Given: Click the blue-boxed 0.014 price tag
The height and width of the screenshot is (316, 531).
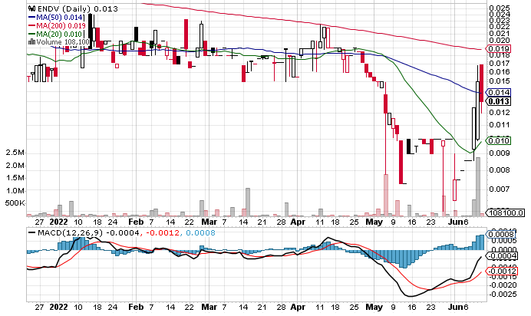Looking at the screenshot, I should click(x=499, y=92).
